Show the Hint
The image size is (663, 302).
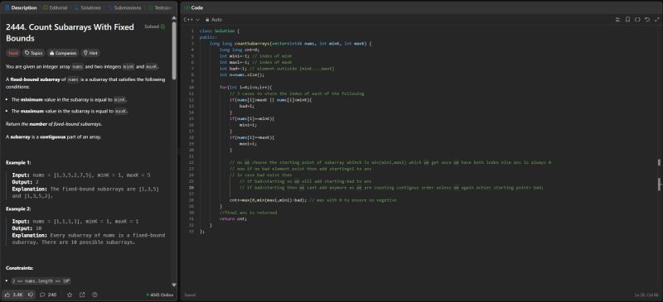point(90,53)
